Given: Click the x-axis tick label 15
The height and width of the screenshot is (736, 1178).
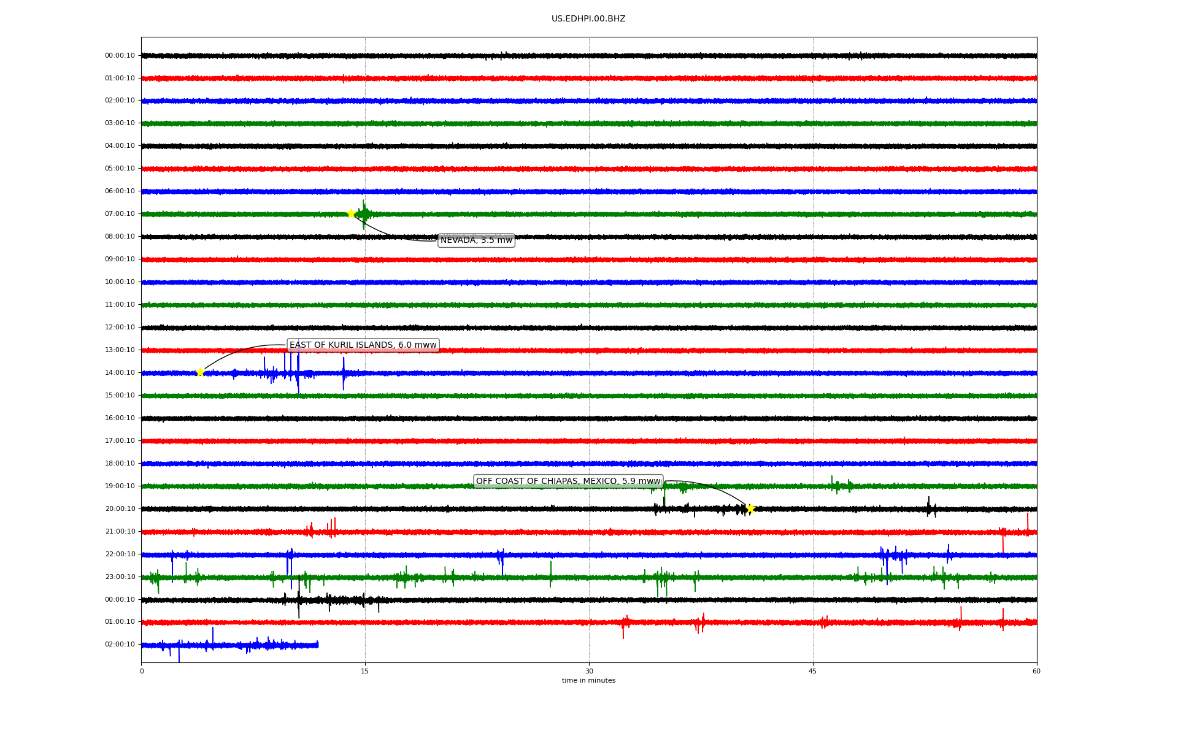Looking at the screenshot, I should coord(365,671).
